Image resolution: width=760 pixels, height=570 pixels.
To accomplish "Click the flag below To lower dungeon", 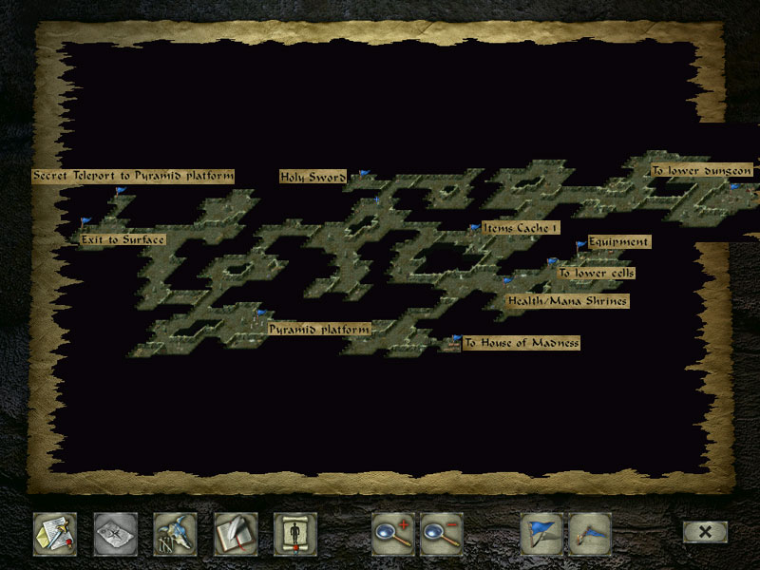I will [734, 186].
